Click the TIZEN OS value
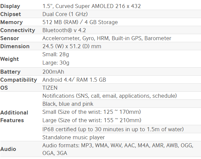The width and height of the screenshot is (201, 159). pos(50,88)
